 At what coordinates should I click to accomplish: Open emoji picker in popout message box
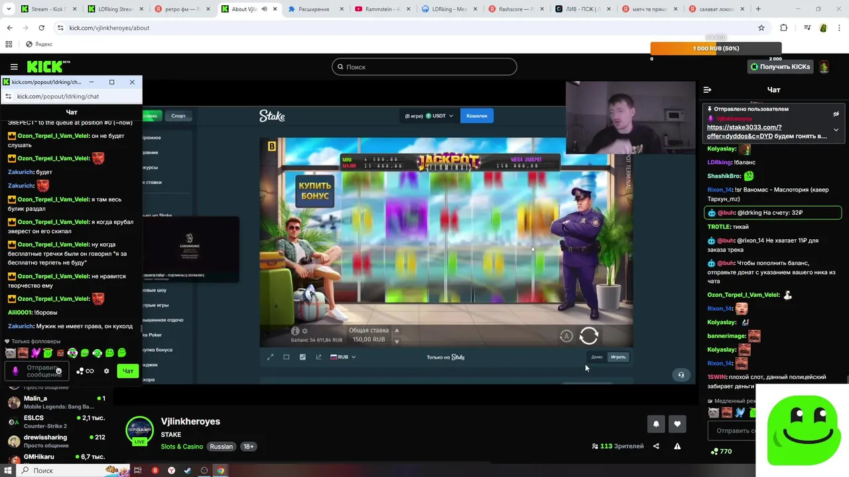pos(58,371)
